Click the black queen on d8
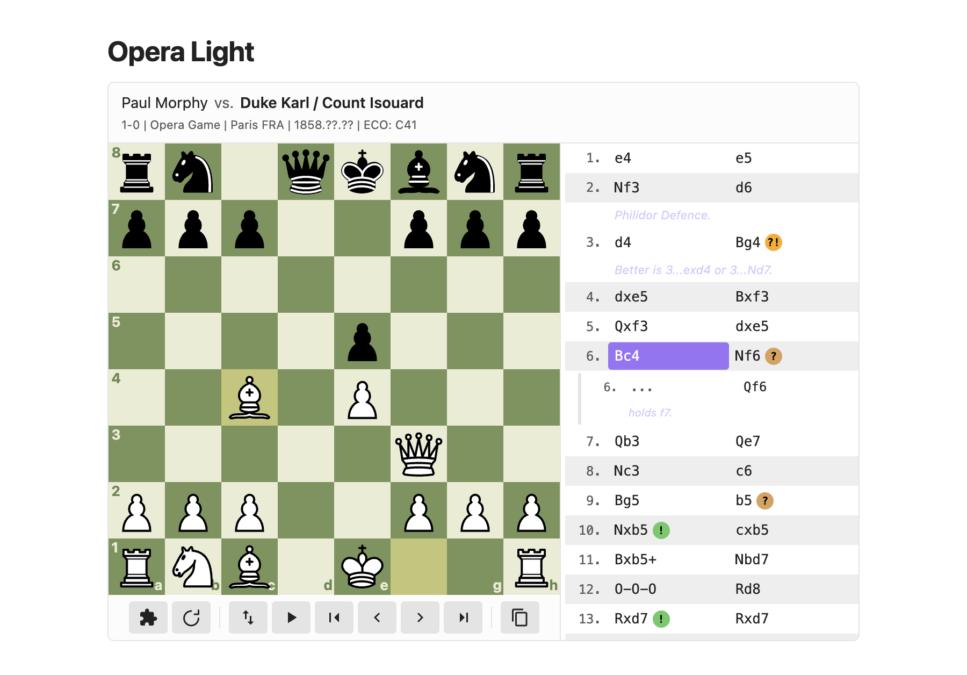The image size is (967, 675). click(306, 172)
